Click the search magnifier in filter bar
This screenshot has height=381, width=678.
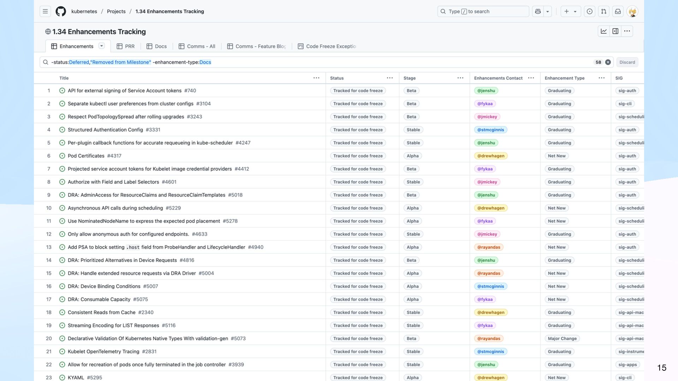[46, 62]
